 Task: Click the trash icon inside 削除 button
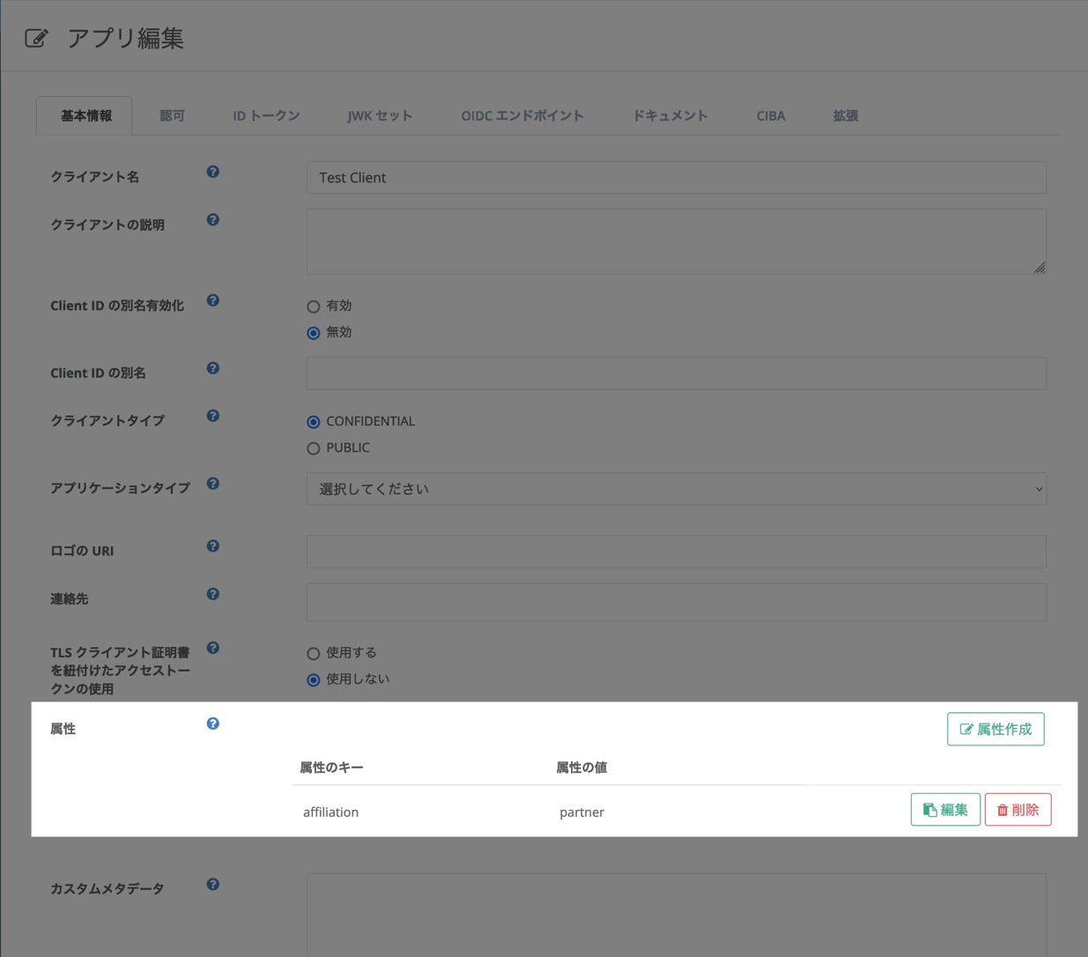tap(1002, 809)
